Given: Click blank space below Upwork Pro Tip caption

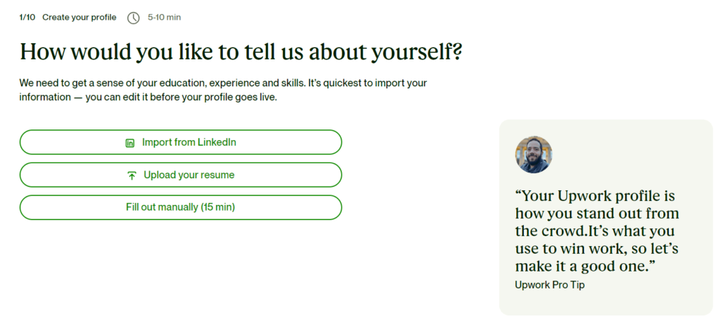Looking at the screenshot, I should coord(606,303).
